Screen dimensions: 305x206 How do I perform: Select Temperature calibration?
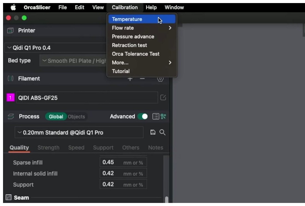pos(142,19)
